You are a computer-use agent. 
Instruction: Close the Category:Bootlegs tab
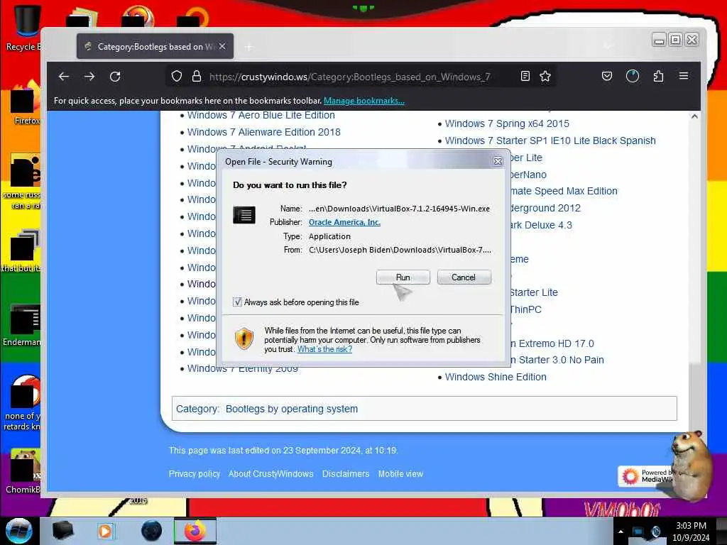pyautogui.click(x=222, y=46)
